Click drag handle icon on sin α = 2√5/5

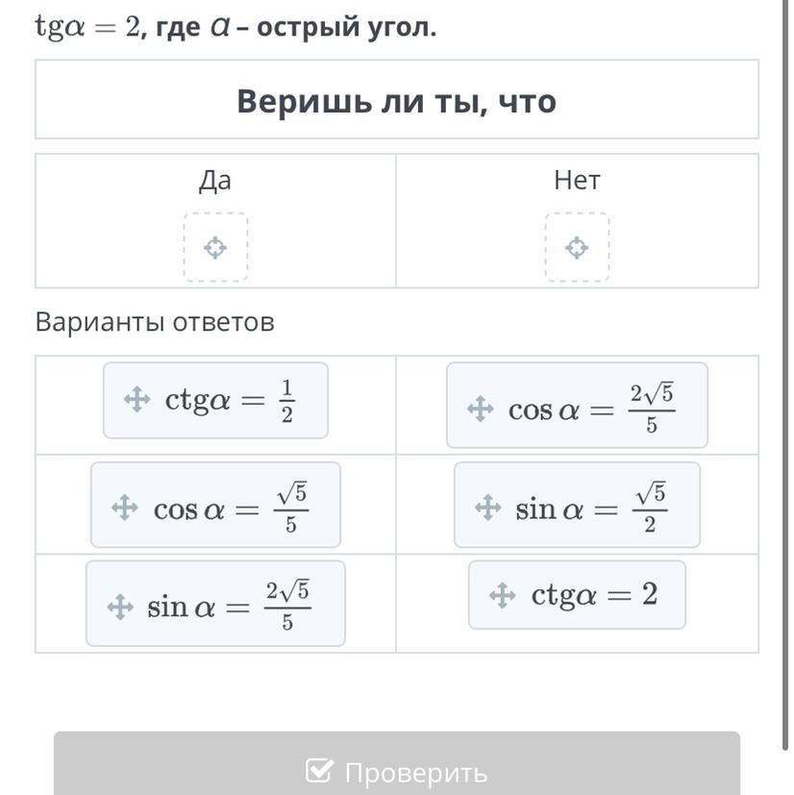[x=119, y=607]
